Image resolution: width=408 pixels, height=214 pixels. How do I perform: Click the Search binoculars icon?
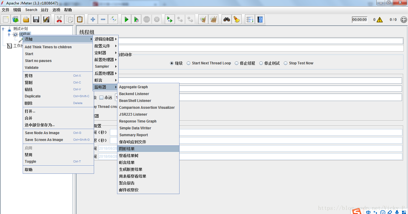coord(227,20)
